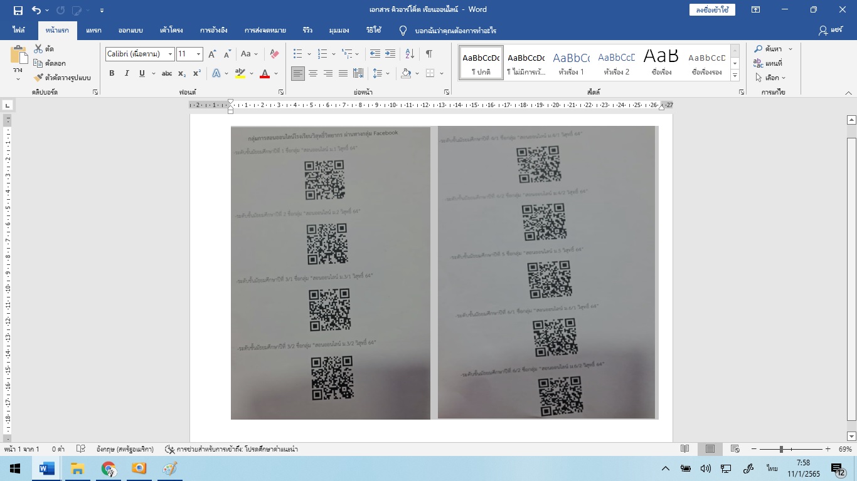
Task: Switch to Read Mode view in status bar
Action: click(685, 449)
